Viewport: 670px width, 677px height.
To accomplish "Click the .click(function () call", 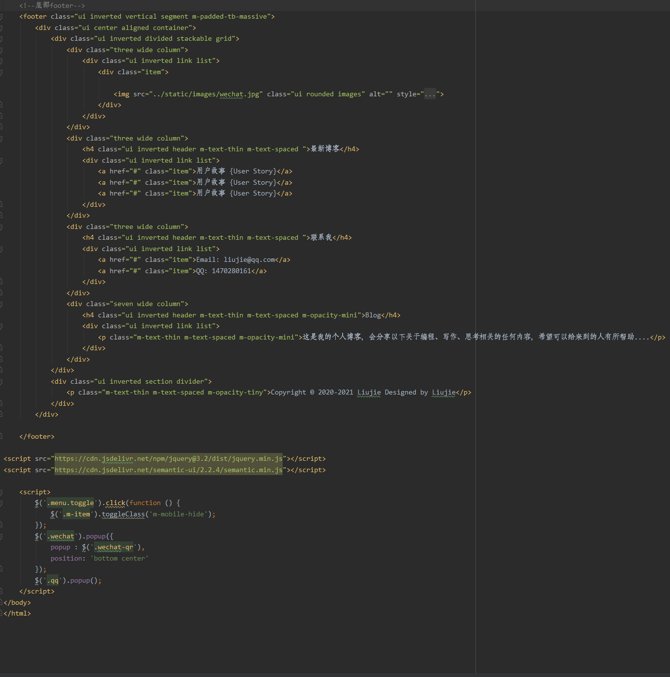I will [x=141, y=503].
